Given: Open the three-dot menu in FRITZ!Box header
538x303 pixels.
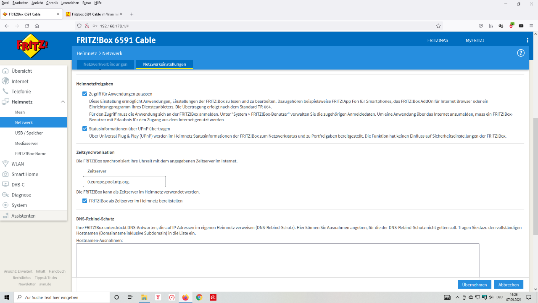Looking at the screenshot, I should 527,40.
